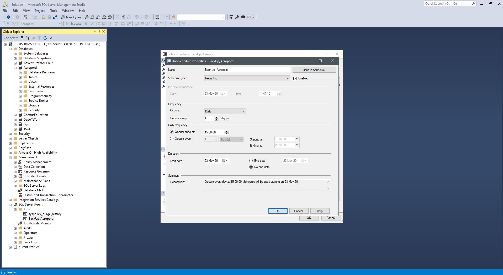503x275 pixels.
Task: Click Cancel in Job Schedule Properties dialog
Action: 299,211
